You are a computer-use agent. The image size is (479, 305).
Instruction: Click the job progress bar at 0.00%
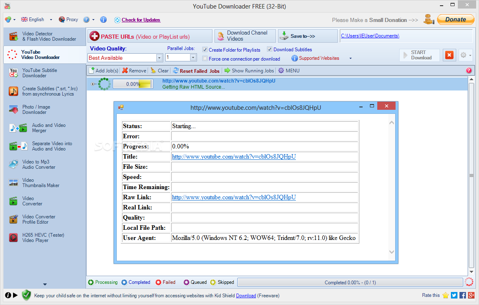click(133, 84)
